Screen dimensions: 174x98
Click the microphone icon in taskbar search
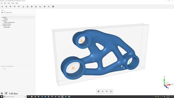pos(25,97)
